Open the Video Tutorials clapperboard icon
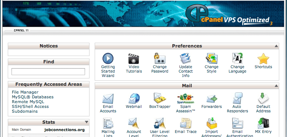 [134, 59]
